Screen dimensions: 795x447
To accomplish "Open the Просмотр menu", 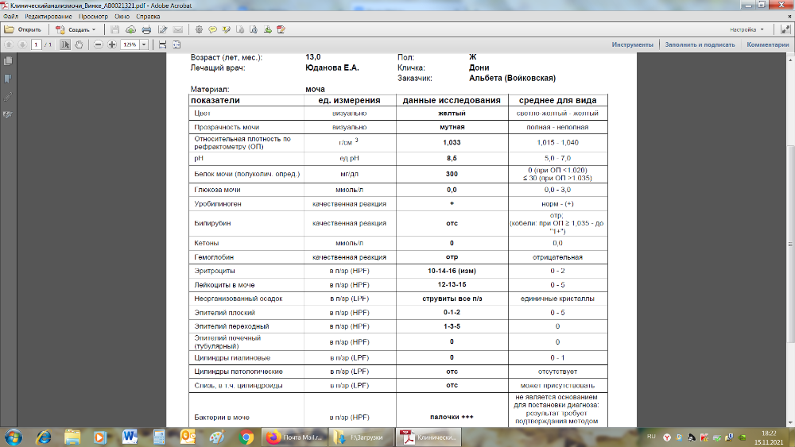I will (94, 16).
